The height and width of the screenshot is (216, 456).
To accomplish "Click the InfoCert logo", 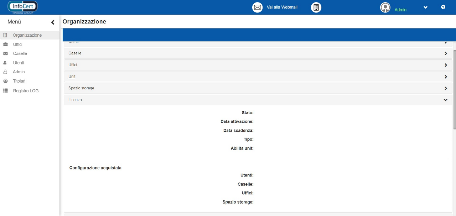I will click(x=22, y=7).
